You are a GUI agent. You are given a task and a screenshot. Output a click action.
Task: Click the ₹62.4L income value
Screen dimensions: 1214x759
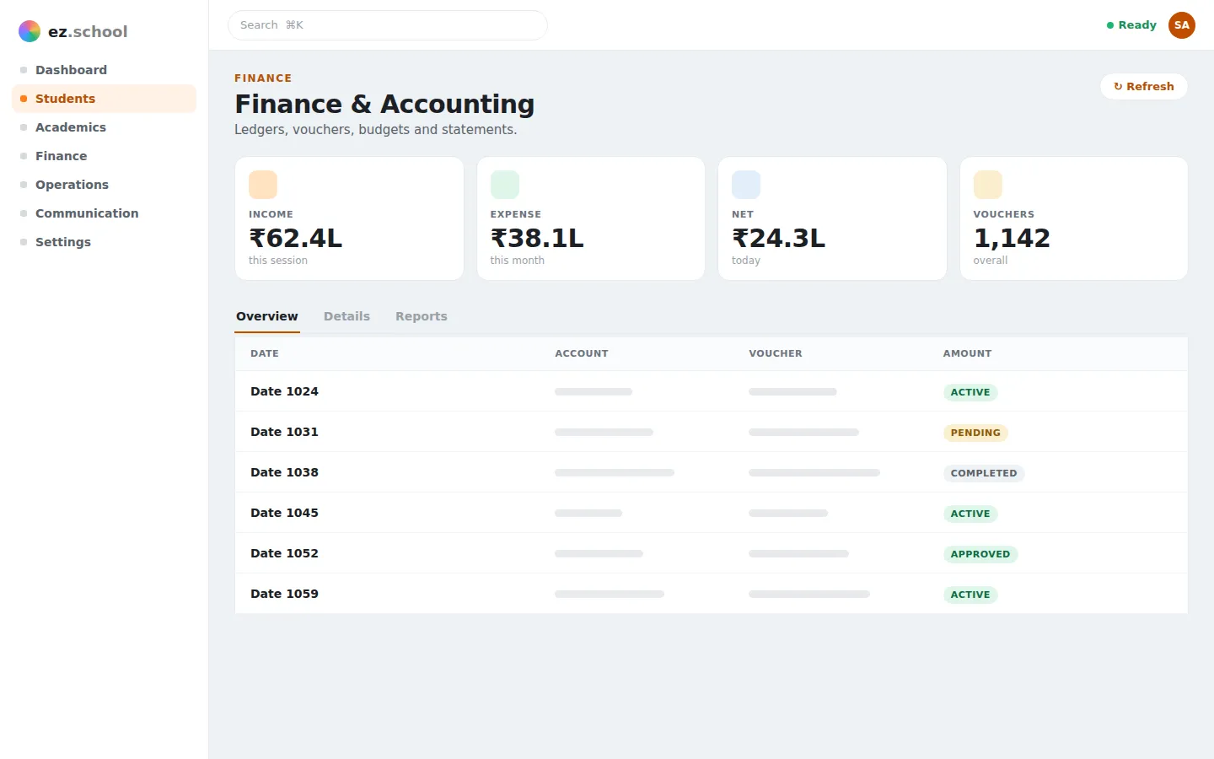[x=296, y=238]
